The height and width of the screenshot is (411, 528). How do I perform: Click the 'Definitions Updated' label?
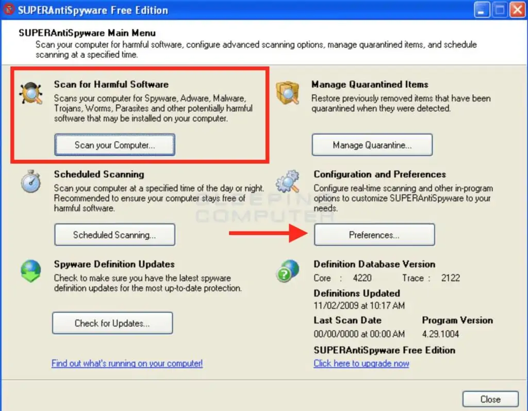pos(357,293)
